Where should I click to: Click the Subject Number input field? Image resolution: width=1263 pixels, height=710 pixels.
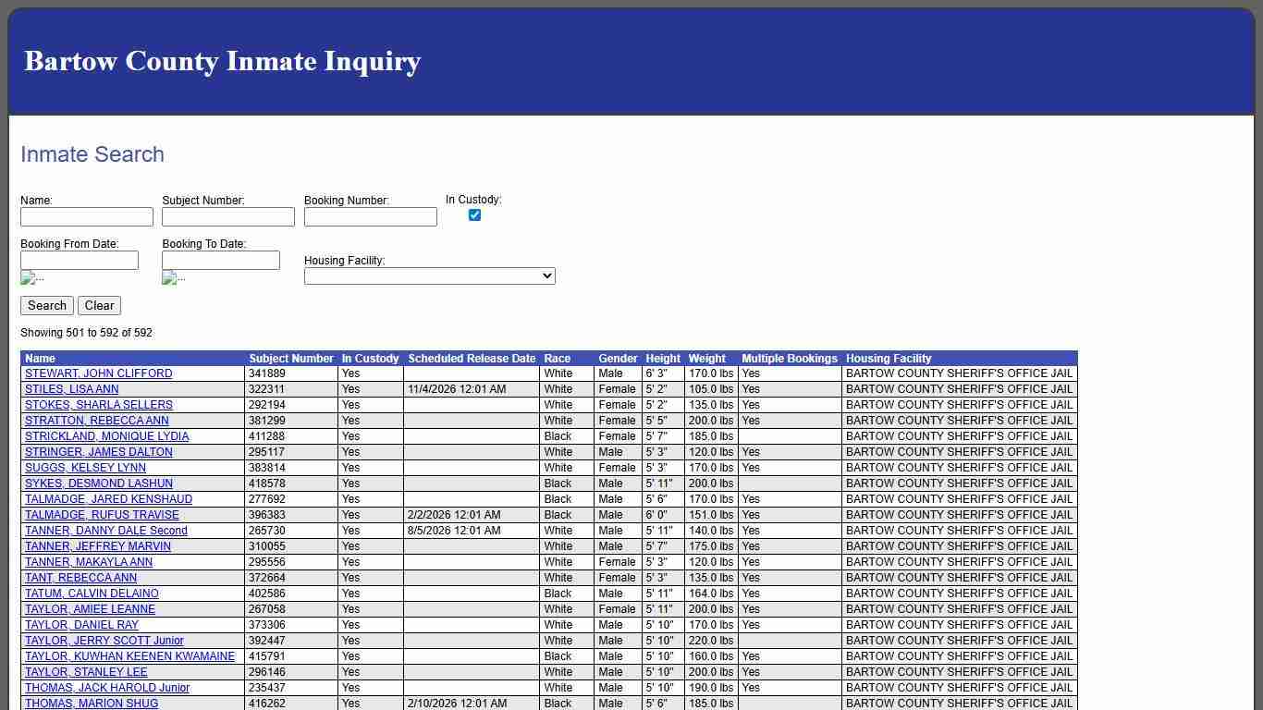[x=227, y=216]
